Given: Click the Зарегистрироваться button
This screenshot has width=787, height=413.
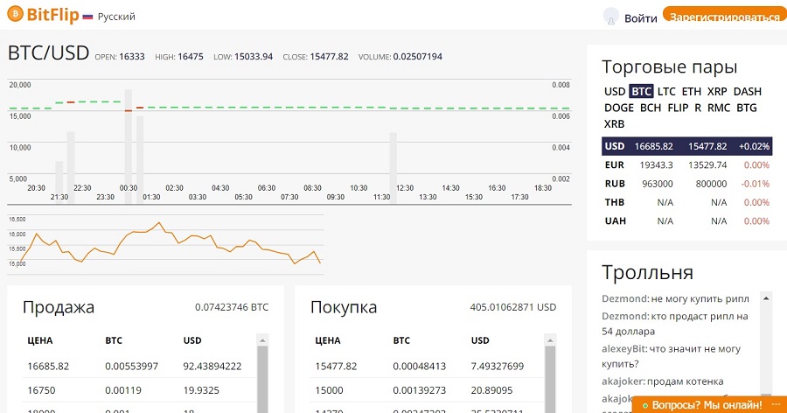Looking at the screenshot, I should pyautogui.click(x=725, y=16).
